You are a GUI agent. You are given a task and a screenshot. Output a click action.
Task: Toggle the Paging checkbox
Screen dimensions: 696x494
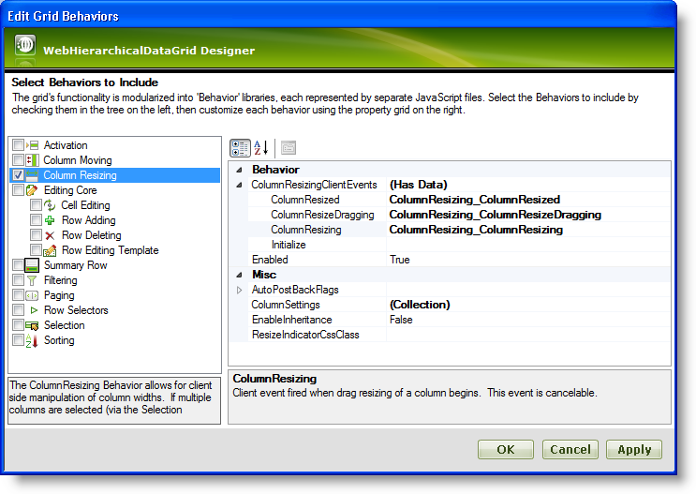point(18,295)
